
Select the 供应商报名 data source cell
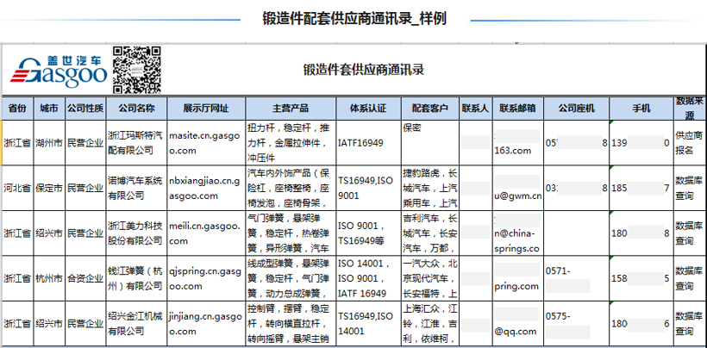[x=690, y=143]
